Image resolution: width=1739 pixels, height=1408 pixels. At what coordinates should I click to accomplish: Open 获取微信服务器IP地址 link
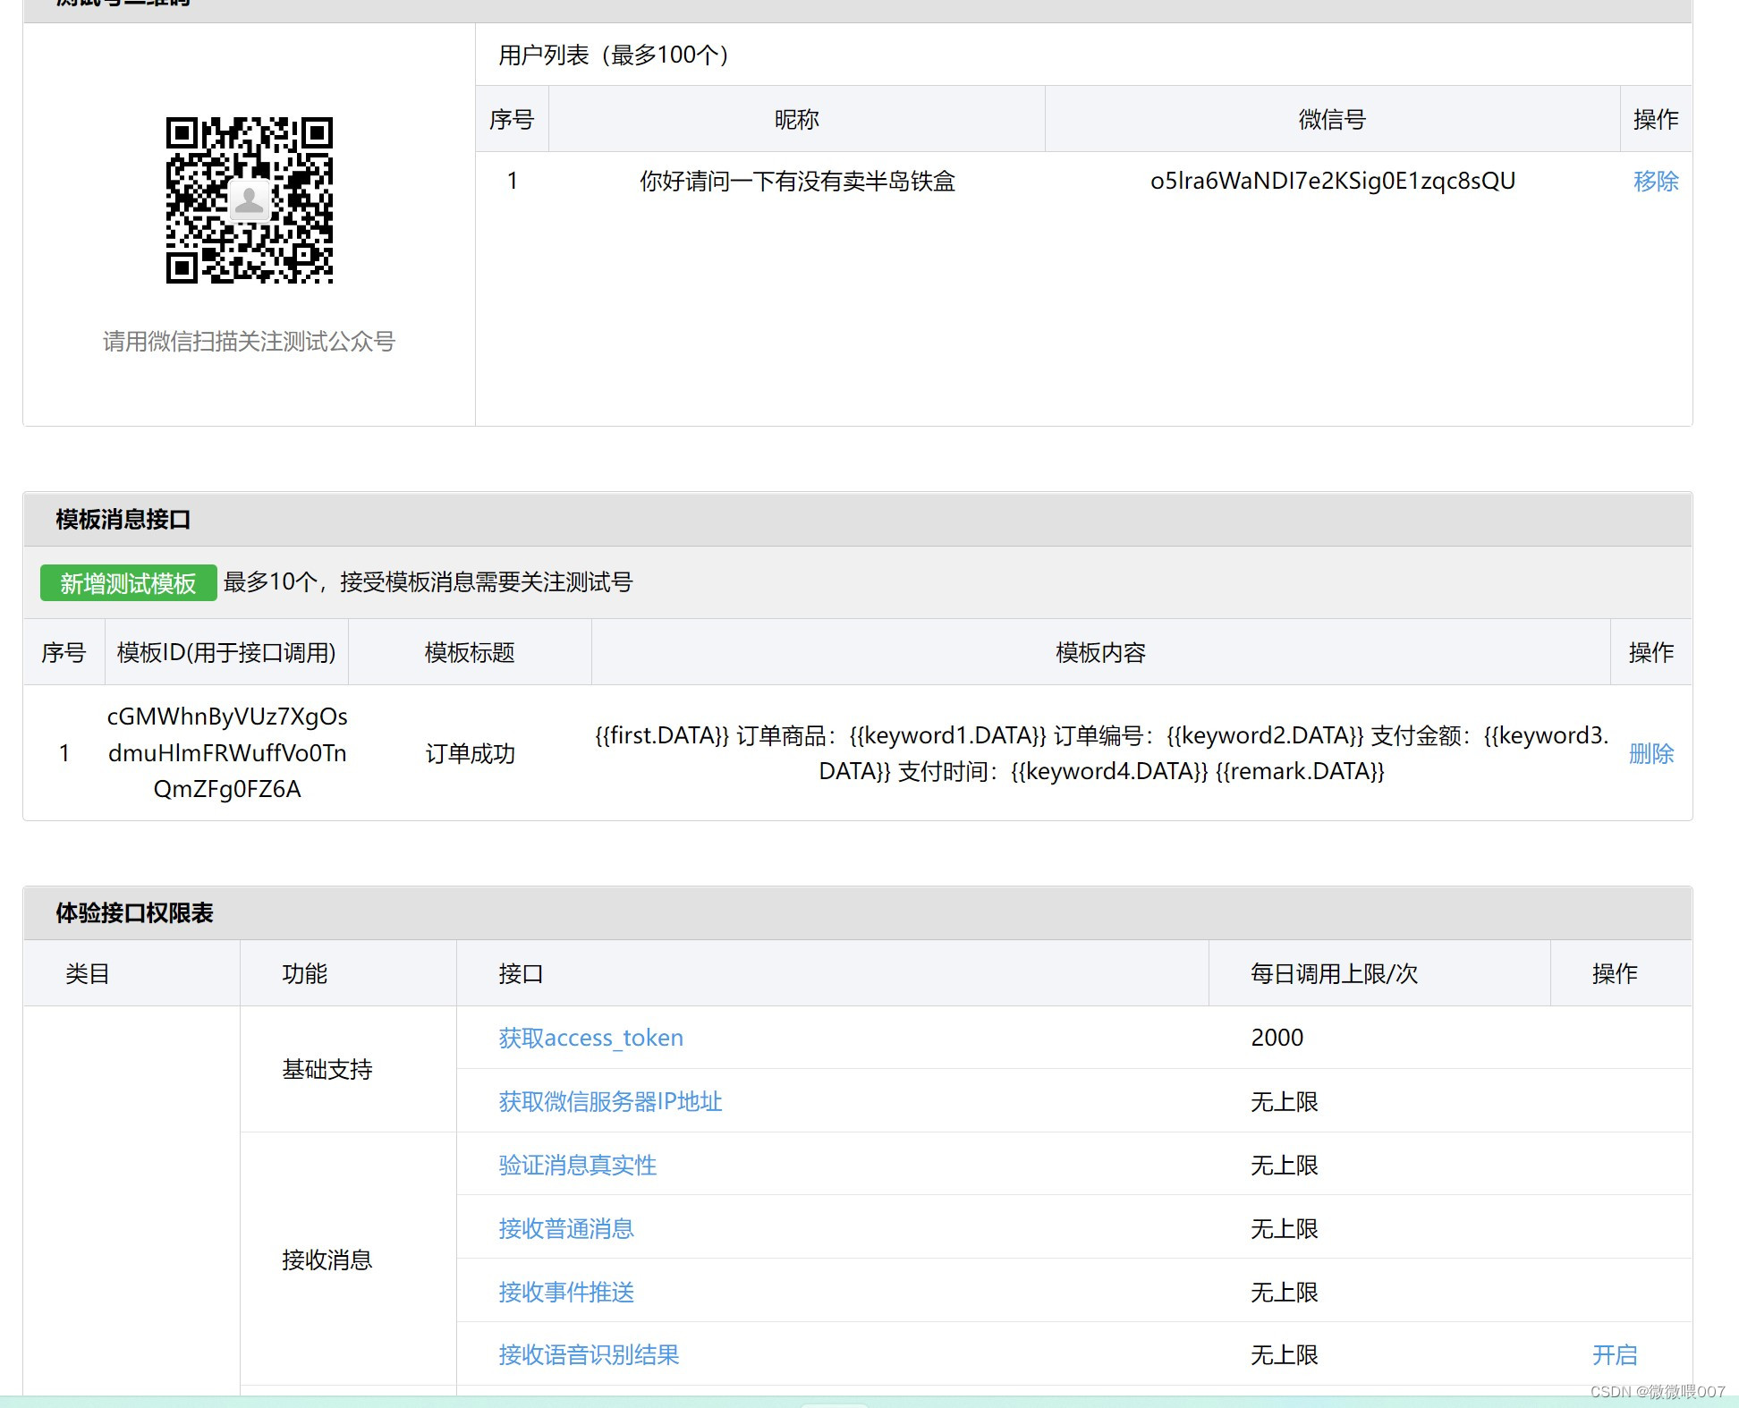click(x=610, y=1101)
